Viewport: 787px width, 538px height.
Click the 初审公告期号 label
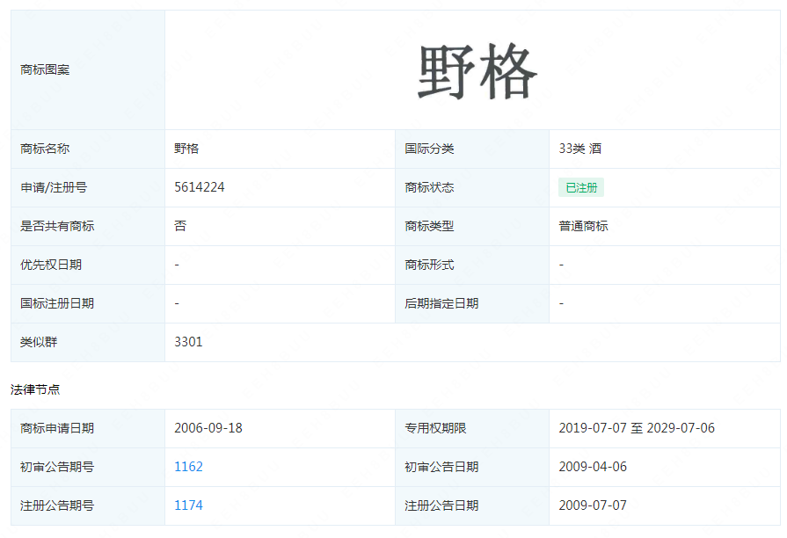point(57,467)
